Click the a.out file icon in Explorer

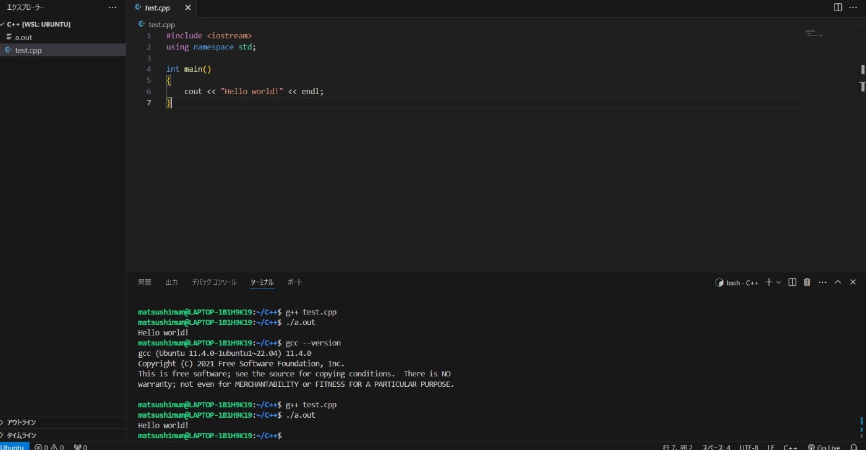click(x=9, y=37)
